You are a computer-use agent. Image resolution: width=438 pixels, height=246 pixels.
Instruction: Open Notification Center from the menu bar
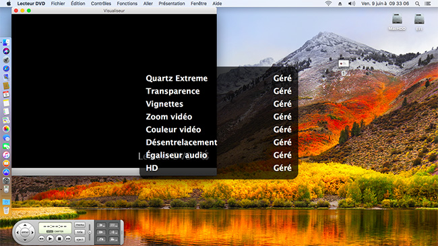pos(428,3)
